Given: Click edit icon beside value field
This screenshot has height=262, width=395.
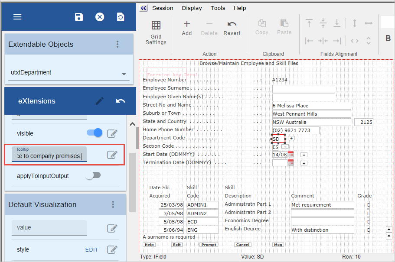Looking at the screenshot, I should [112, 228].
